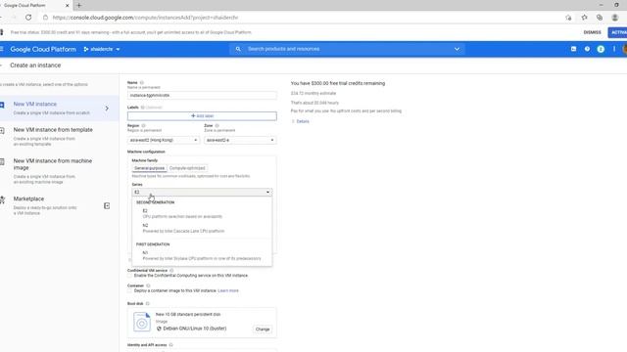Reload the page with browser refresh icon
This screenshot has height=352, width=627.
pos(28,18)
